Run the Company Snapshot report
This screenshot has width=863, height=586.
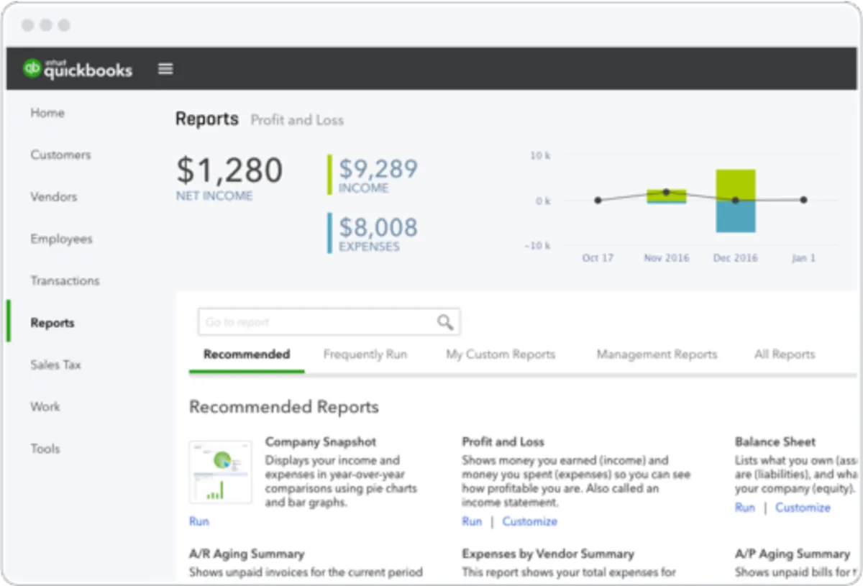198,521
